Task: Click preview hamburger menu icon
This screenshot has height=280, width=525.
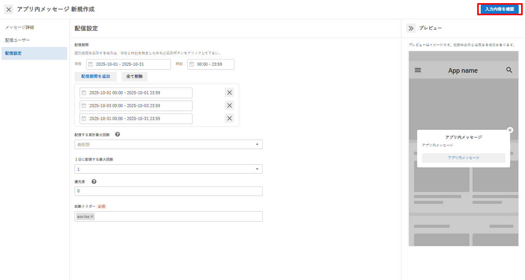Action: tap(418, 70)
